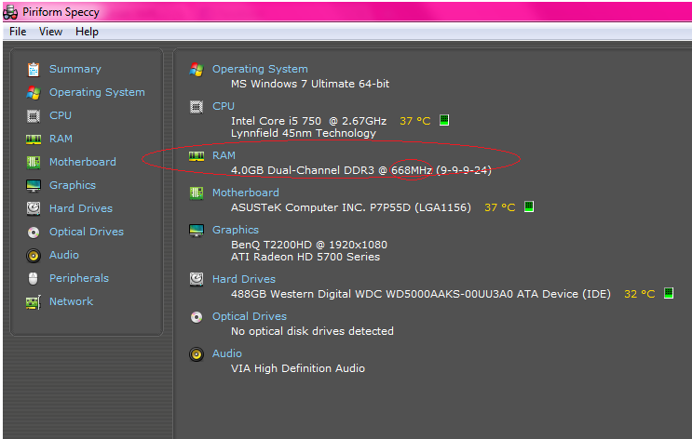Click the Network card icon in sidebar
The image size is (692, 439).
click(34, 302)
